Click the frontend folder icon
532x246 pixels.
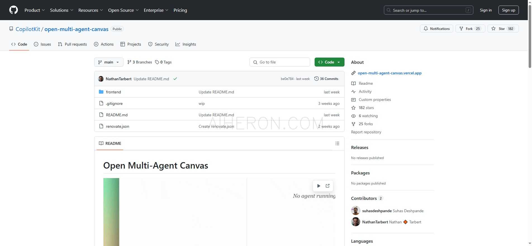[101, 92]
